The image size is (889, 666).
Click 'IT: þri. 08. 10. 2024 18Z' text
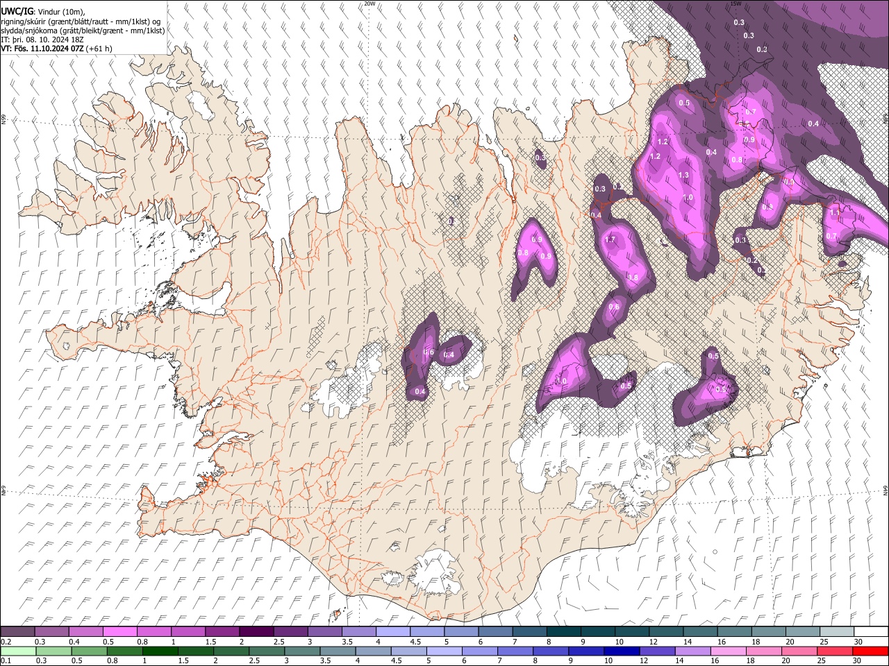coord(43,40)
